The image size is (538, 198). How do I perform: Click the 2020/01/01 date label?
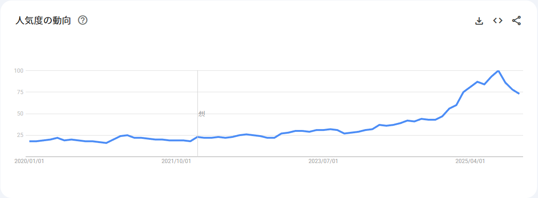(x=30, y=161)
